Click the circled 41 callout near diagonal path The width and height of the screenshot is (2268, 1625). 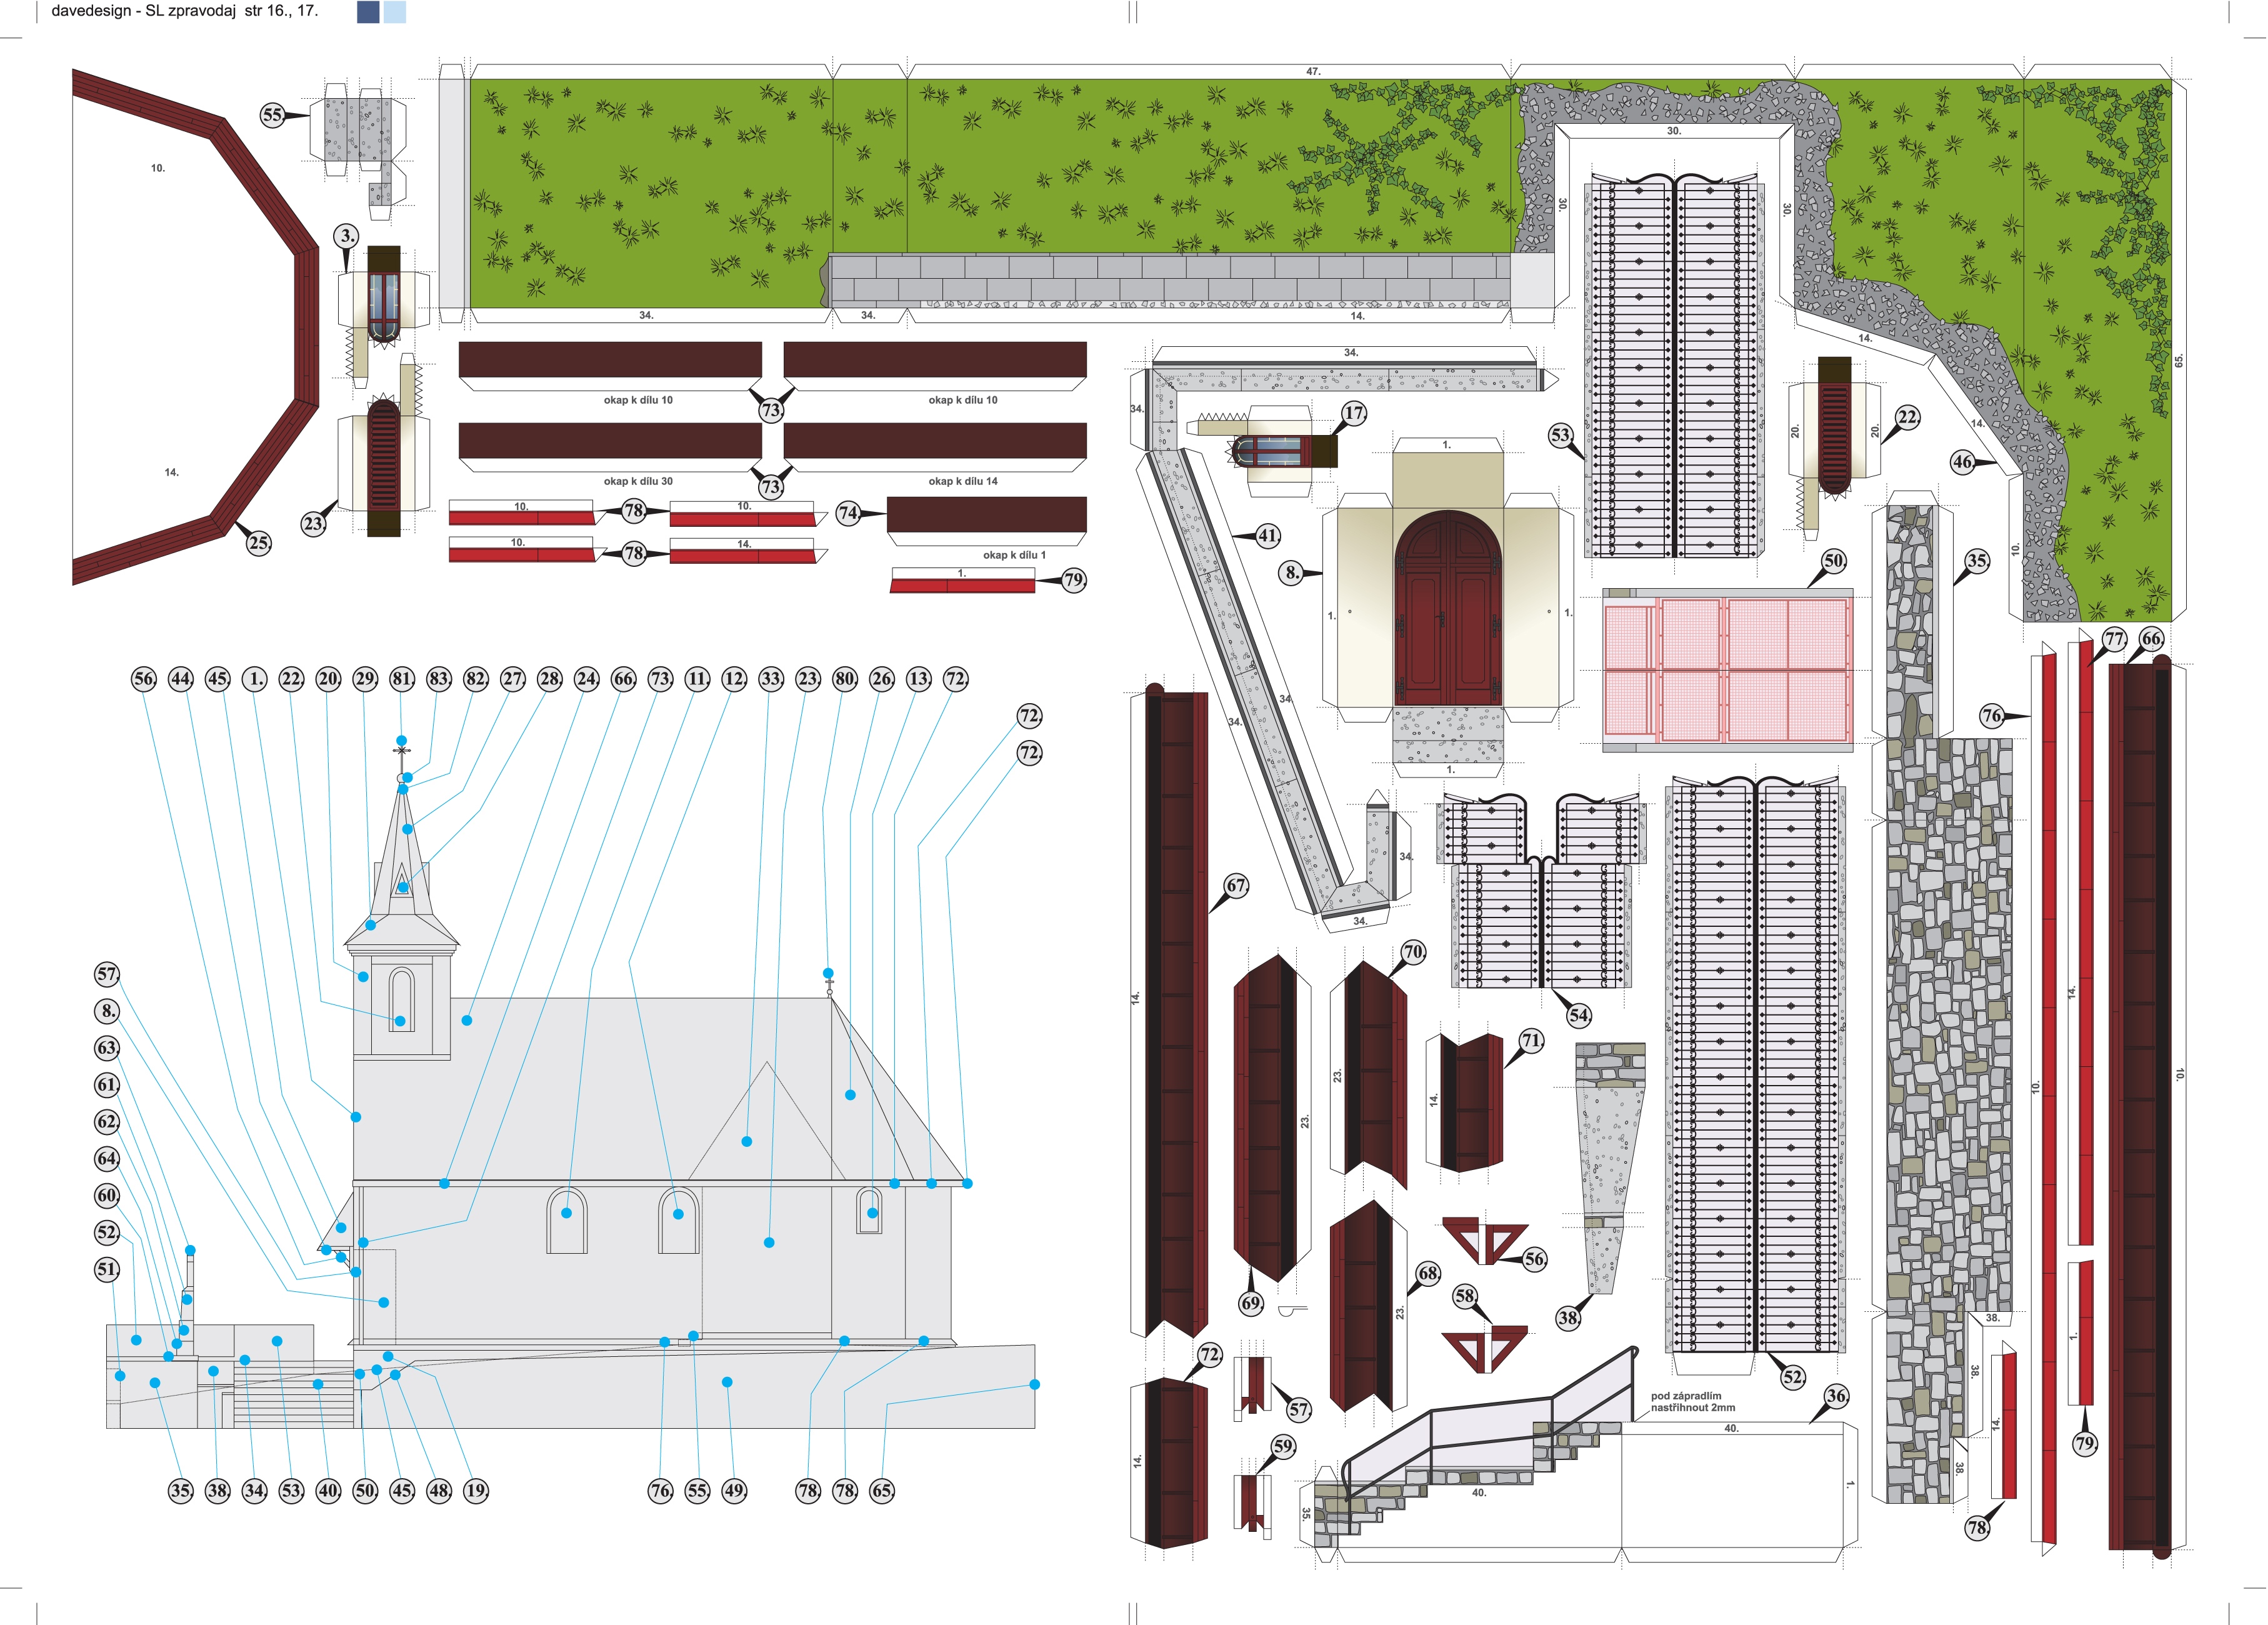point(1268,536)
